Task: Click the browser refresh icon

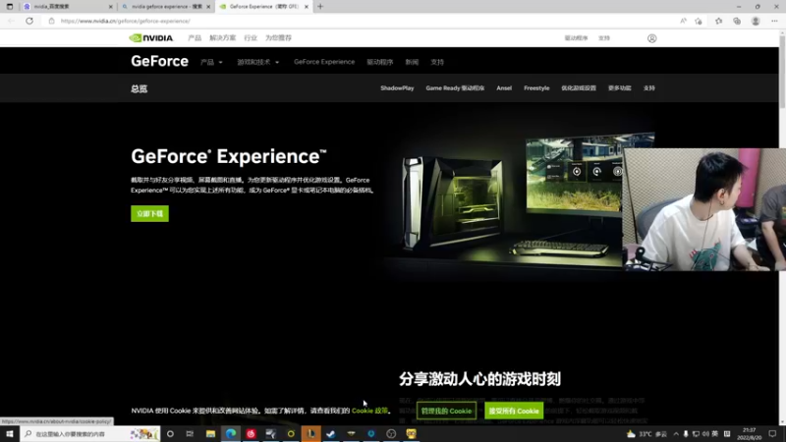Action: point(29,21)
